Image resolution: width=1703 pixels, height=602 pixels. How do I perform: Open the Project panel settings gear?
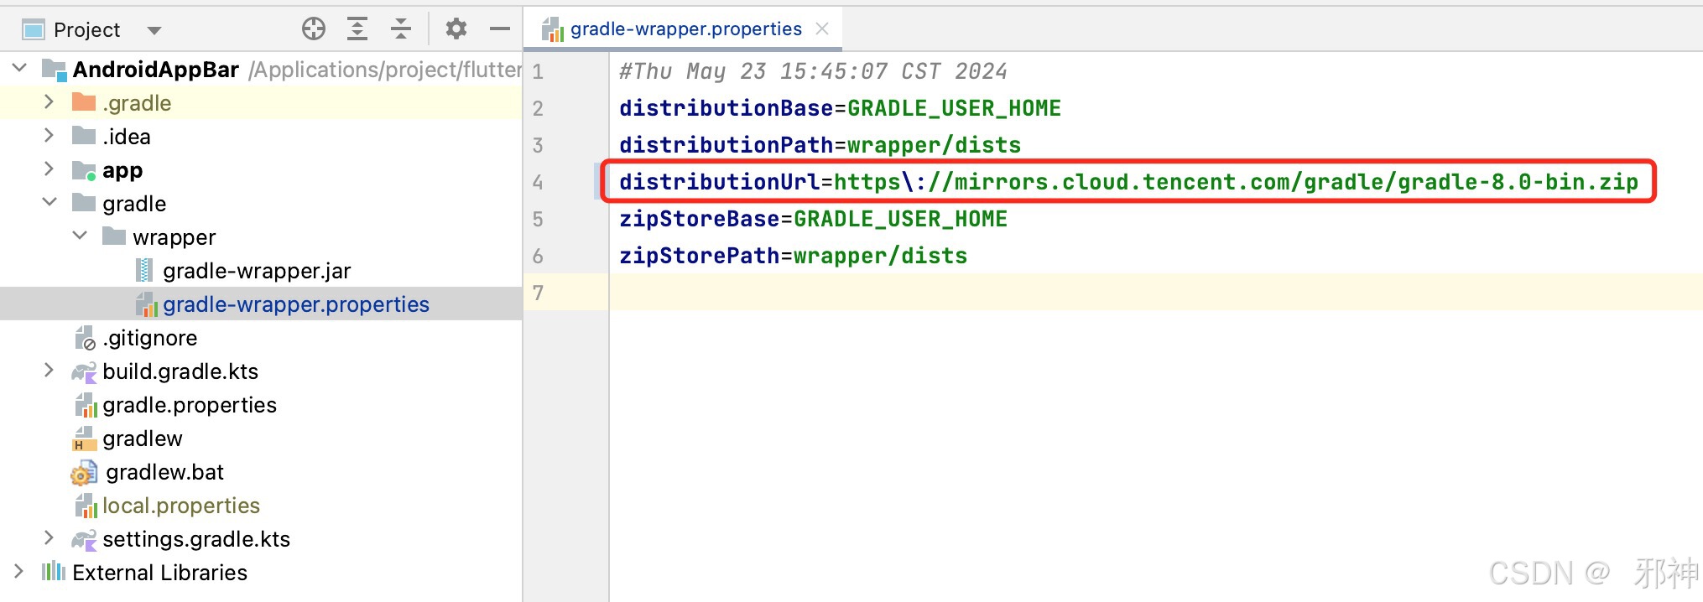point(456,29)
